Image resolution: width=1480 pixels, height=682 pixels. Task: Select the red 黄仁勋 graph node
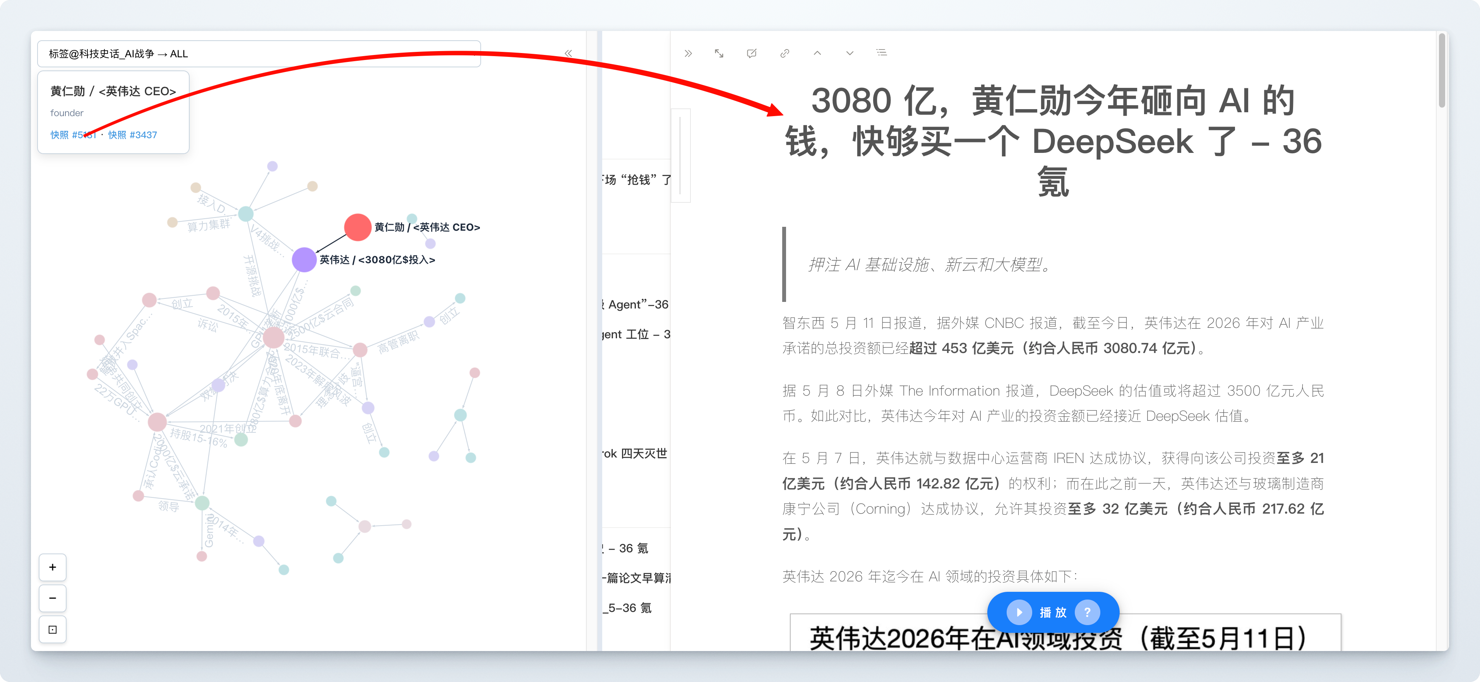pos(357,227)
